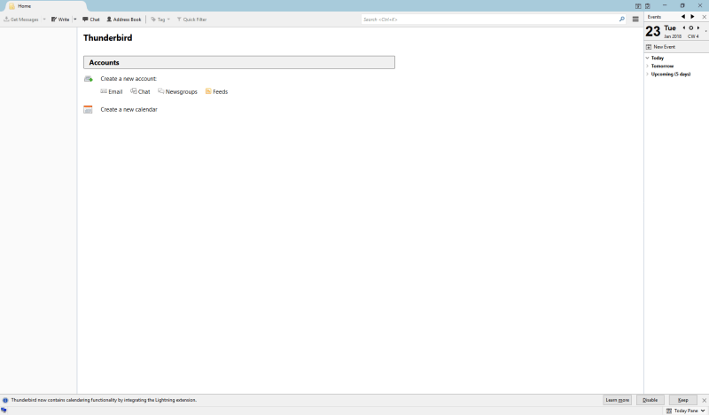Create a new Feeds account link
This screenshot has height=415, width=709.
click(x=216, y=91)
